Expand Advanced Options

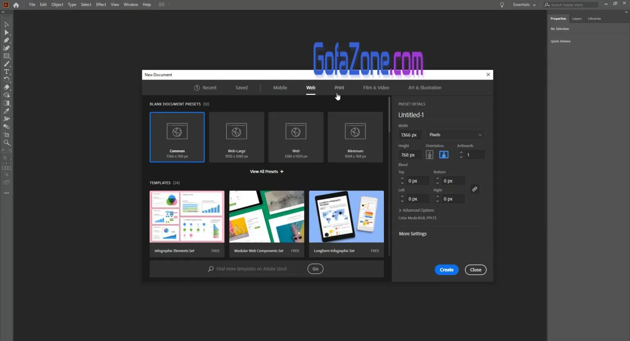416,210
